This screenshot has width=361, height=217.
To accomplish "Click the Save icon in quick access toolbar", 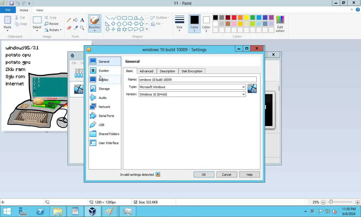I will click(x=12, y=3).
